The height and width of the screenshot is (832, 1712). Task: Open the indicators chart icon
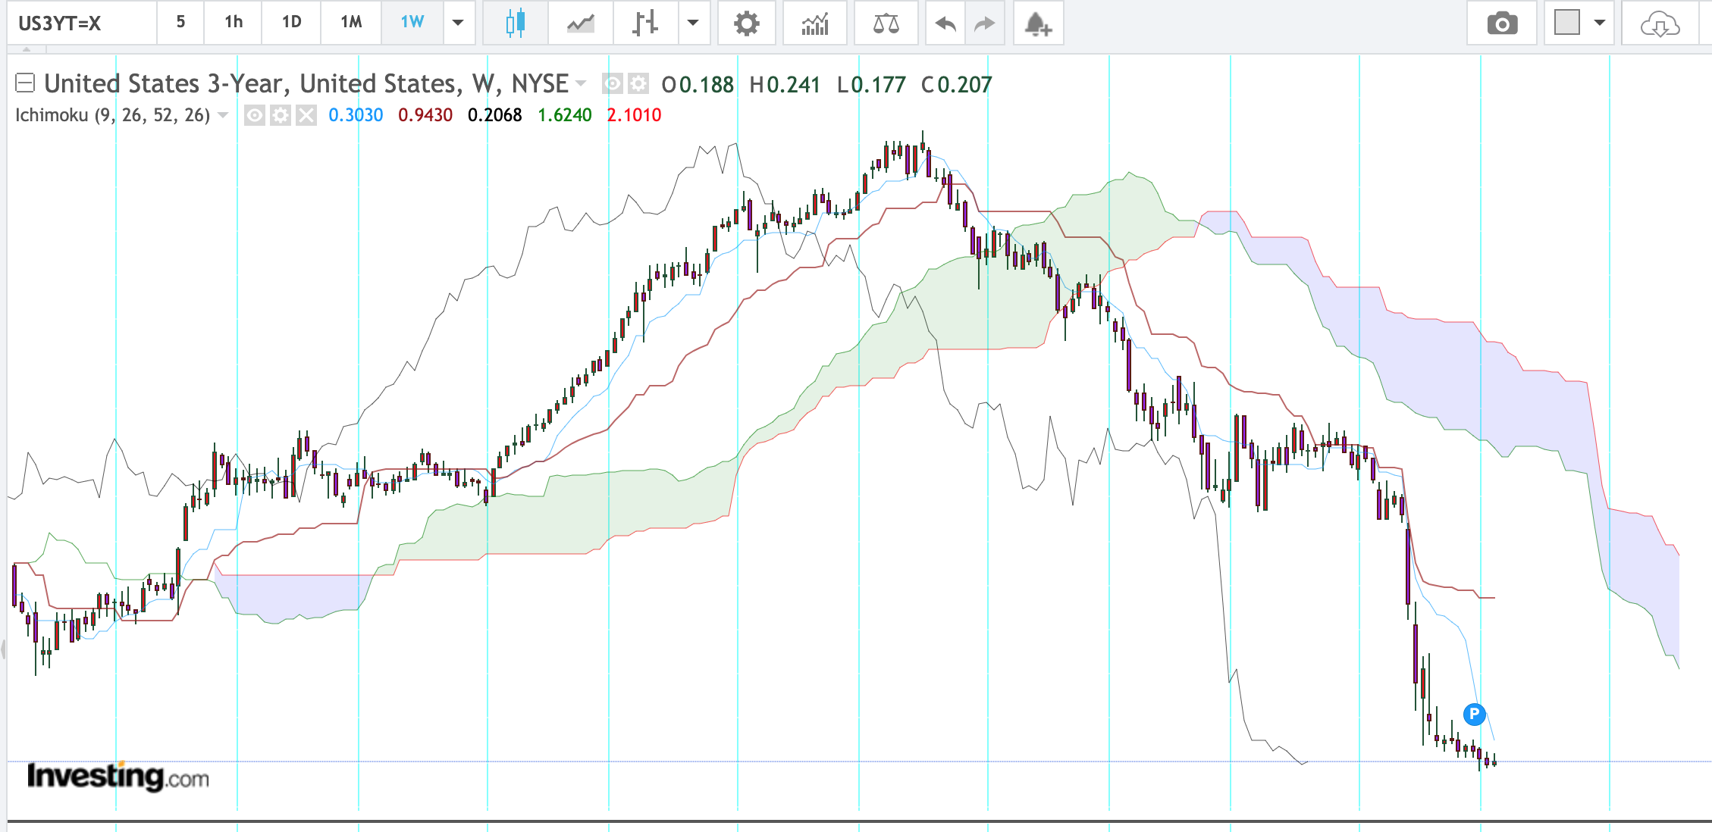click(815, 23)
